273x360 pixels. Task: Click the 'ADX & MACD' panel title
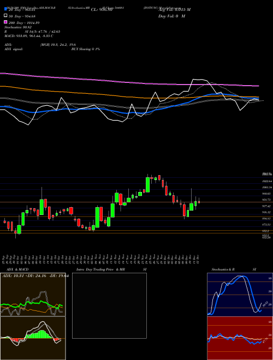[17, 269]
